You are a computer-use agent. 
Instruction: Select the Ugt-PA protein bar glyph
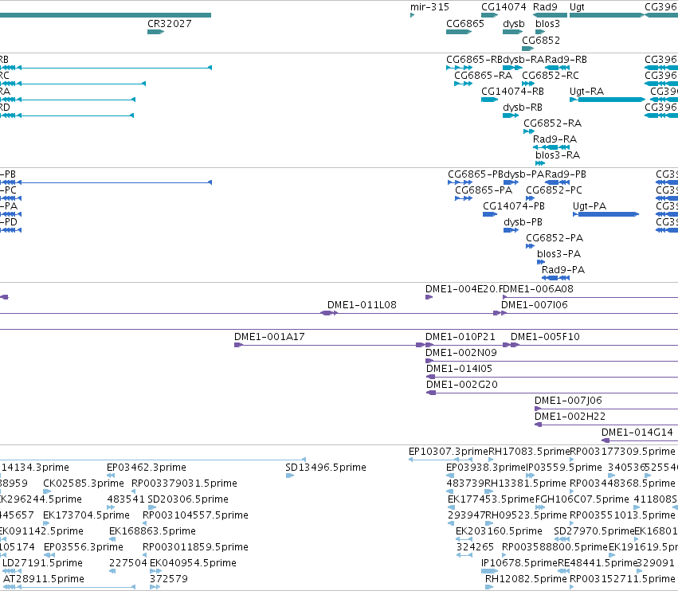605,214
